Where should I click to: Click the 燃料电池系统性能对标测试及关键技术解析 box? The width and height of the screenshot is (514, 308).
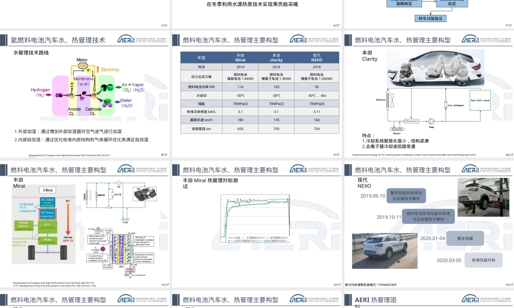429,216
